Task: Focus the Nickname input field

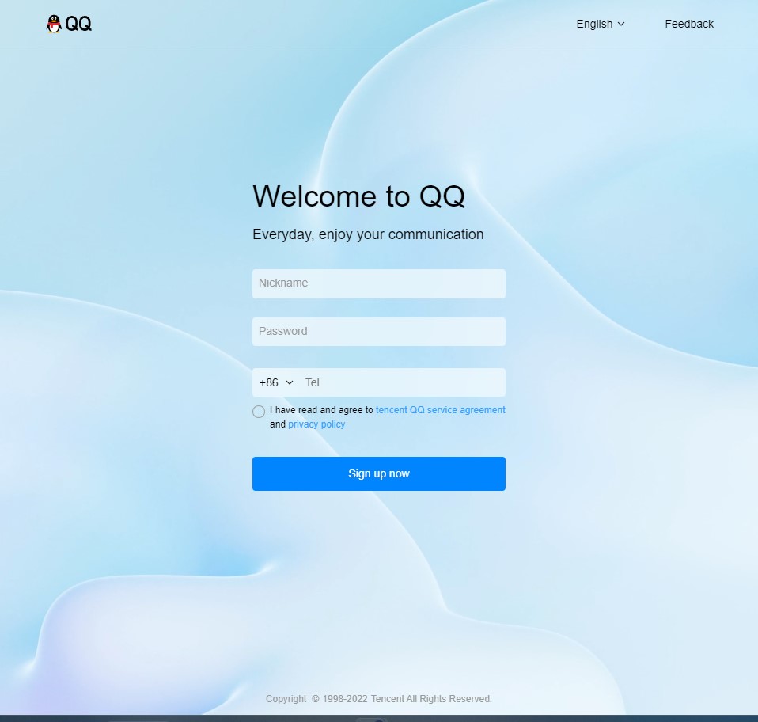Action: coord(378,283)
